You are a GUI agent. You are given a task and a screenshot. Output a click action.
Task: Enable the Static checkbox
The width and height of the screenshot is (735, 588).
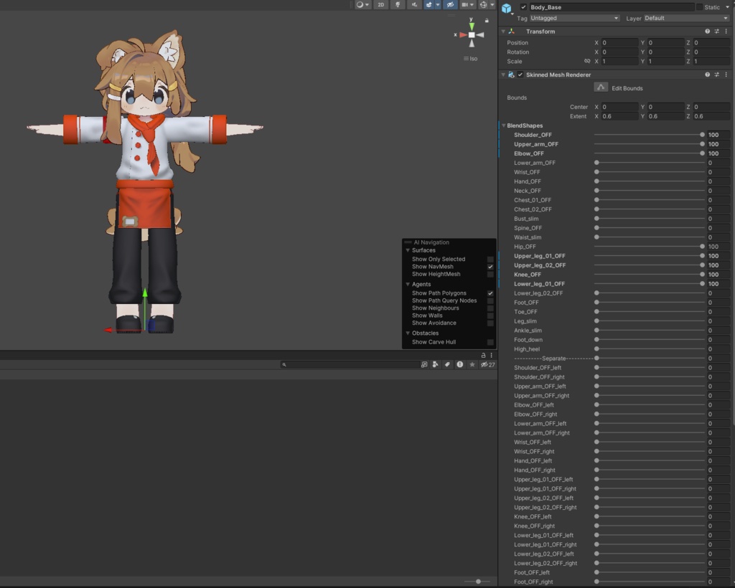[x=699, y=7]
